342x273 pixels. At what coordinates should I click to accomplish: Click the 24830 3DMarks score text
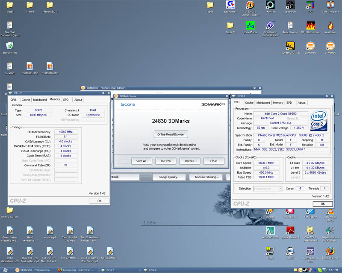171,121
